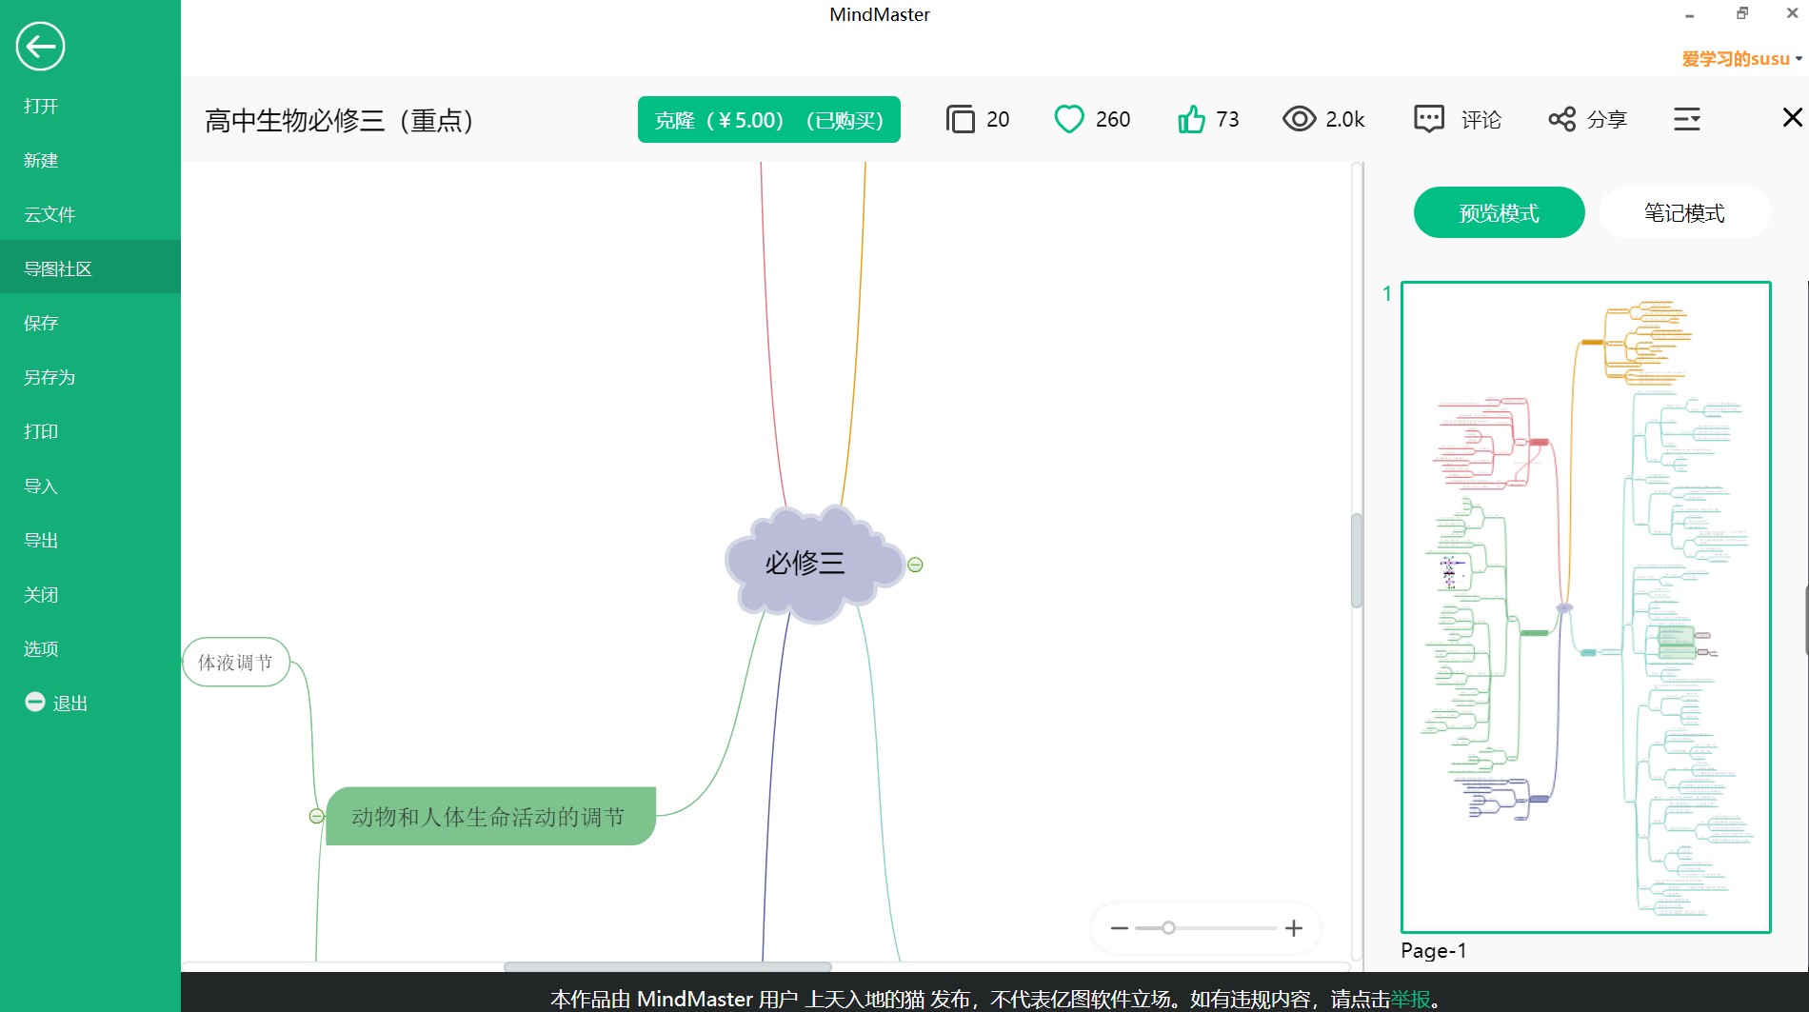Open 导图社区 in the sidebar
1809x1012 pixels.
click(90, 268)
